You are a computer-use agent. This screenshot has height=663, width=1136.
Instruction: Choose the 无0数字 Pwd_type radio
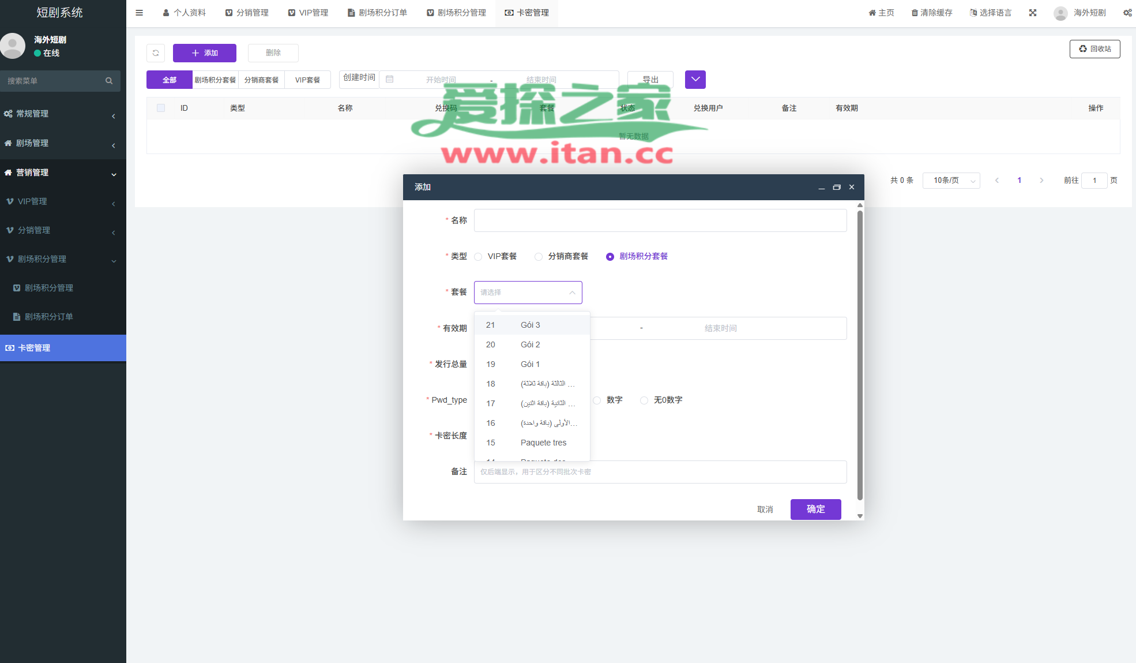point(644,400)
